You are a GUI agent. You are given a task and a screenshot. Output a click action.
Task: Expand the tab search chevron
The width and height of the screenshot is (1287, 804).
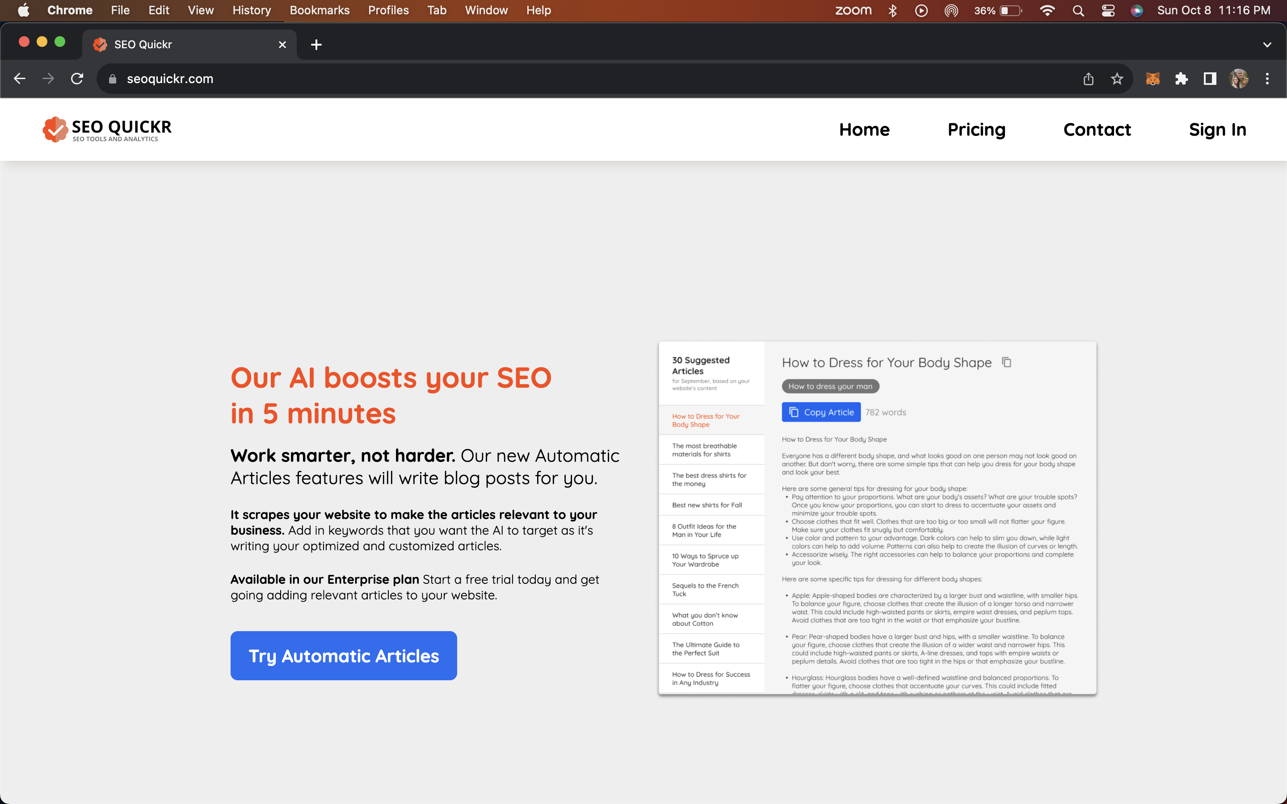point(1267,45)
